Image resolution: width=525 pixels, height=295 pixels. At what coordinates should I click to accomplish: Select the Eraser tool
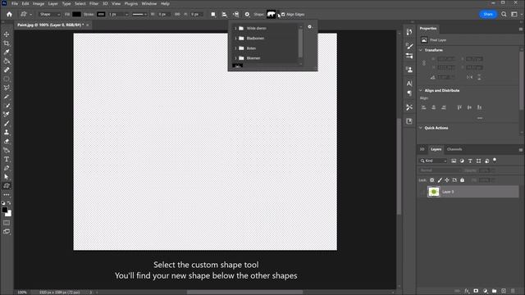point(7,141)
